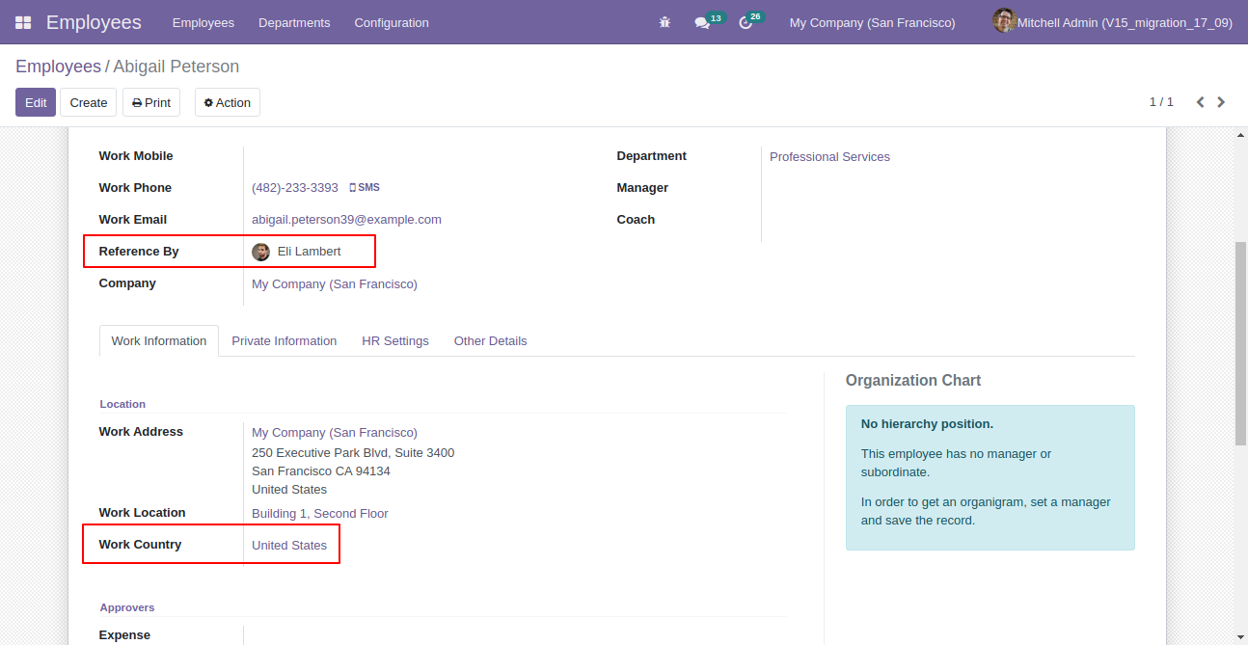Viewport: 1248px width, 645px height.
Task: Click the vertical scrollbar thumb
Action: 1241,343
